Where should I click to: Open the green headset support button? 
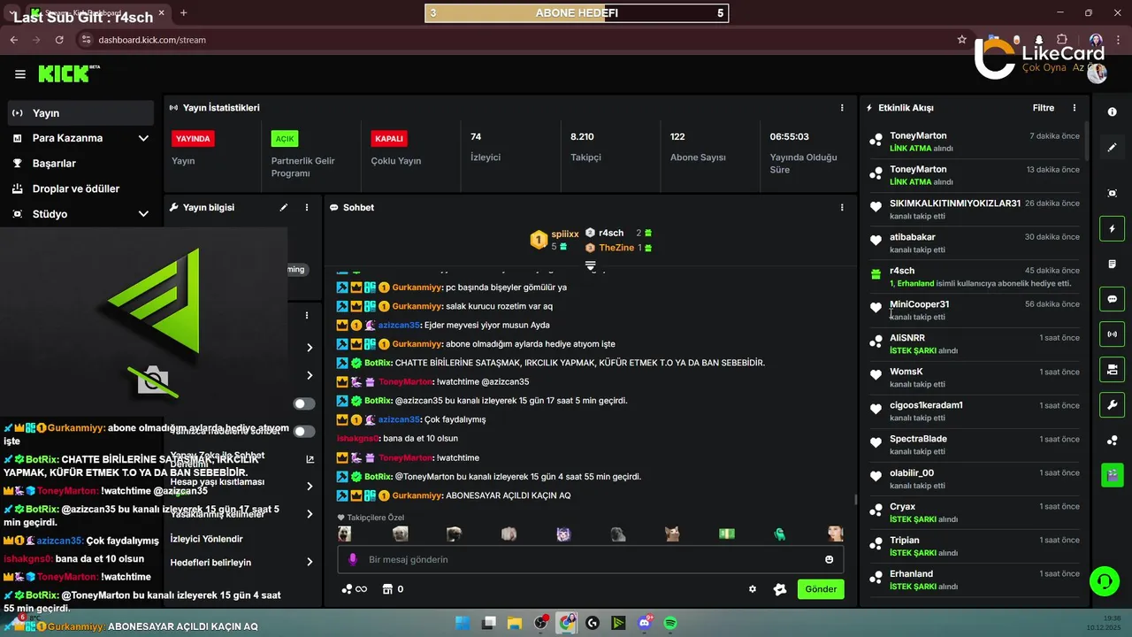1105,581
